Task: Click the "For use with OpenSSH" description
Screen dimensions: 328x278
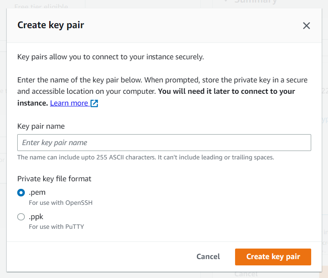Action: tap(61, 203)
